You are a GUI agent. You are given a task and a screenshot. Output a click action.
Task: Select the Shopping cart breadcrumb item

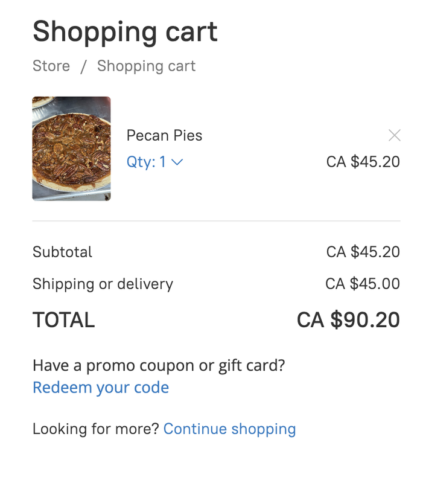146,66
